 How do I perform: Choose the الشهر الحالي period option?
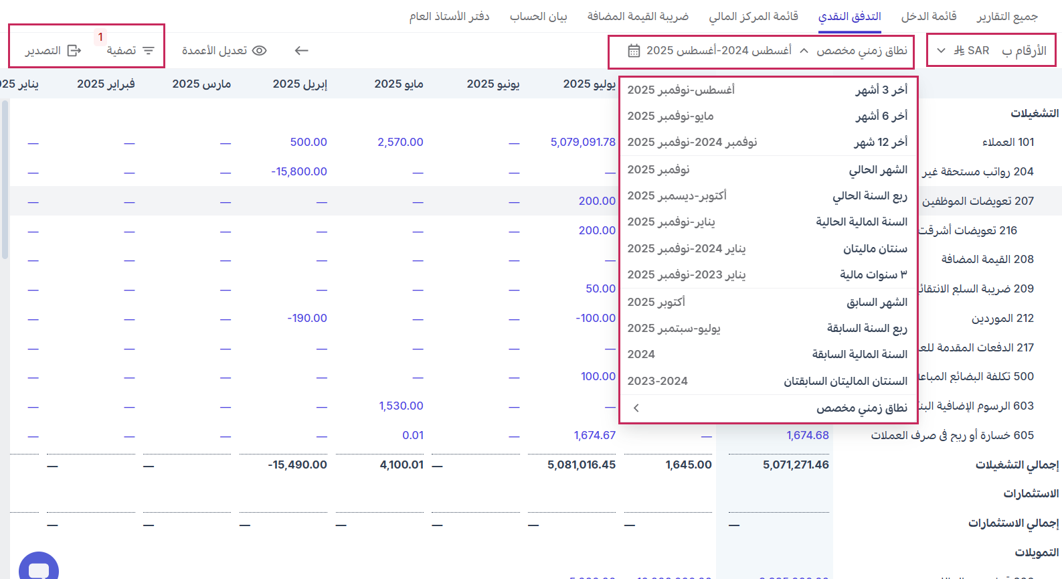tap(767, 170)
